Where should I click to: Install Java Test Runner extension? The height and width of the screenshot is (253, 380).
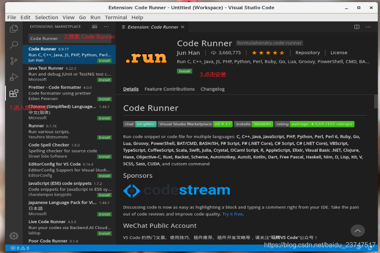(104, 80)
